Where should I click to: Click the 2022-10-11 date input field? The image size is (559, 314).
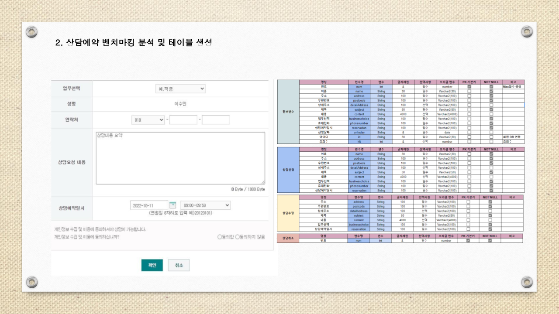pyautogui.click(x=148, y=205)
